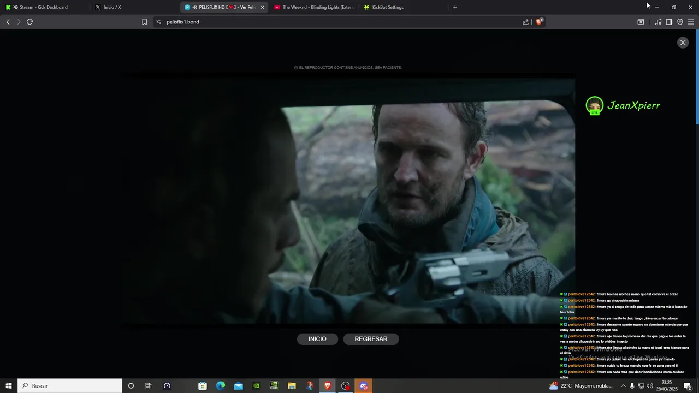Image resolution: width=699 pixels, height=393 pixels.
Task: Open Cortana circle icon on taskbar
Action: 131,386
